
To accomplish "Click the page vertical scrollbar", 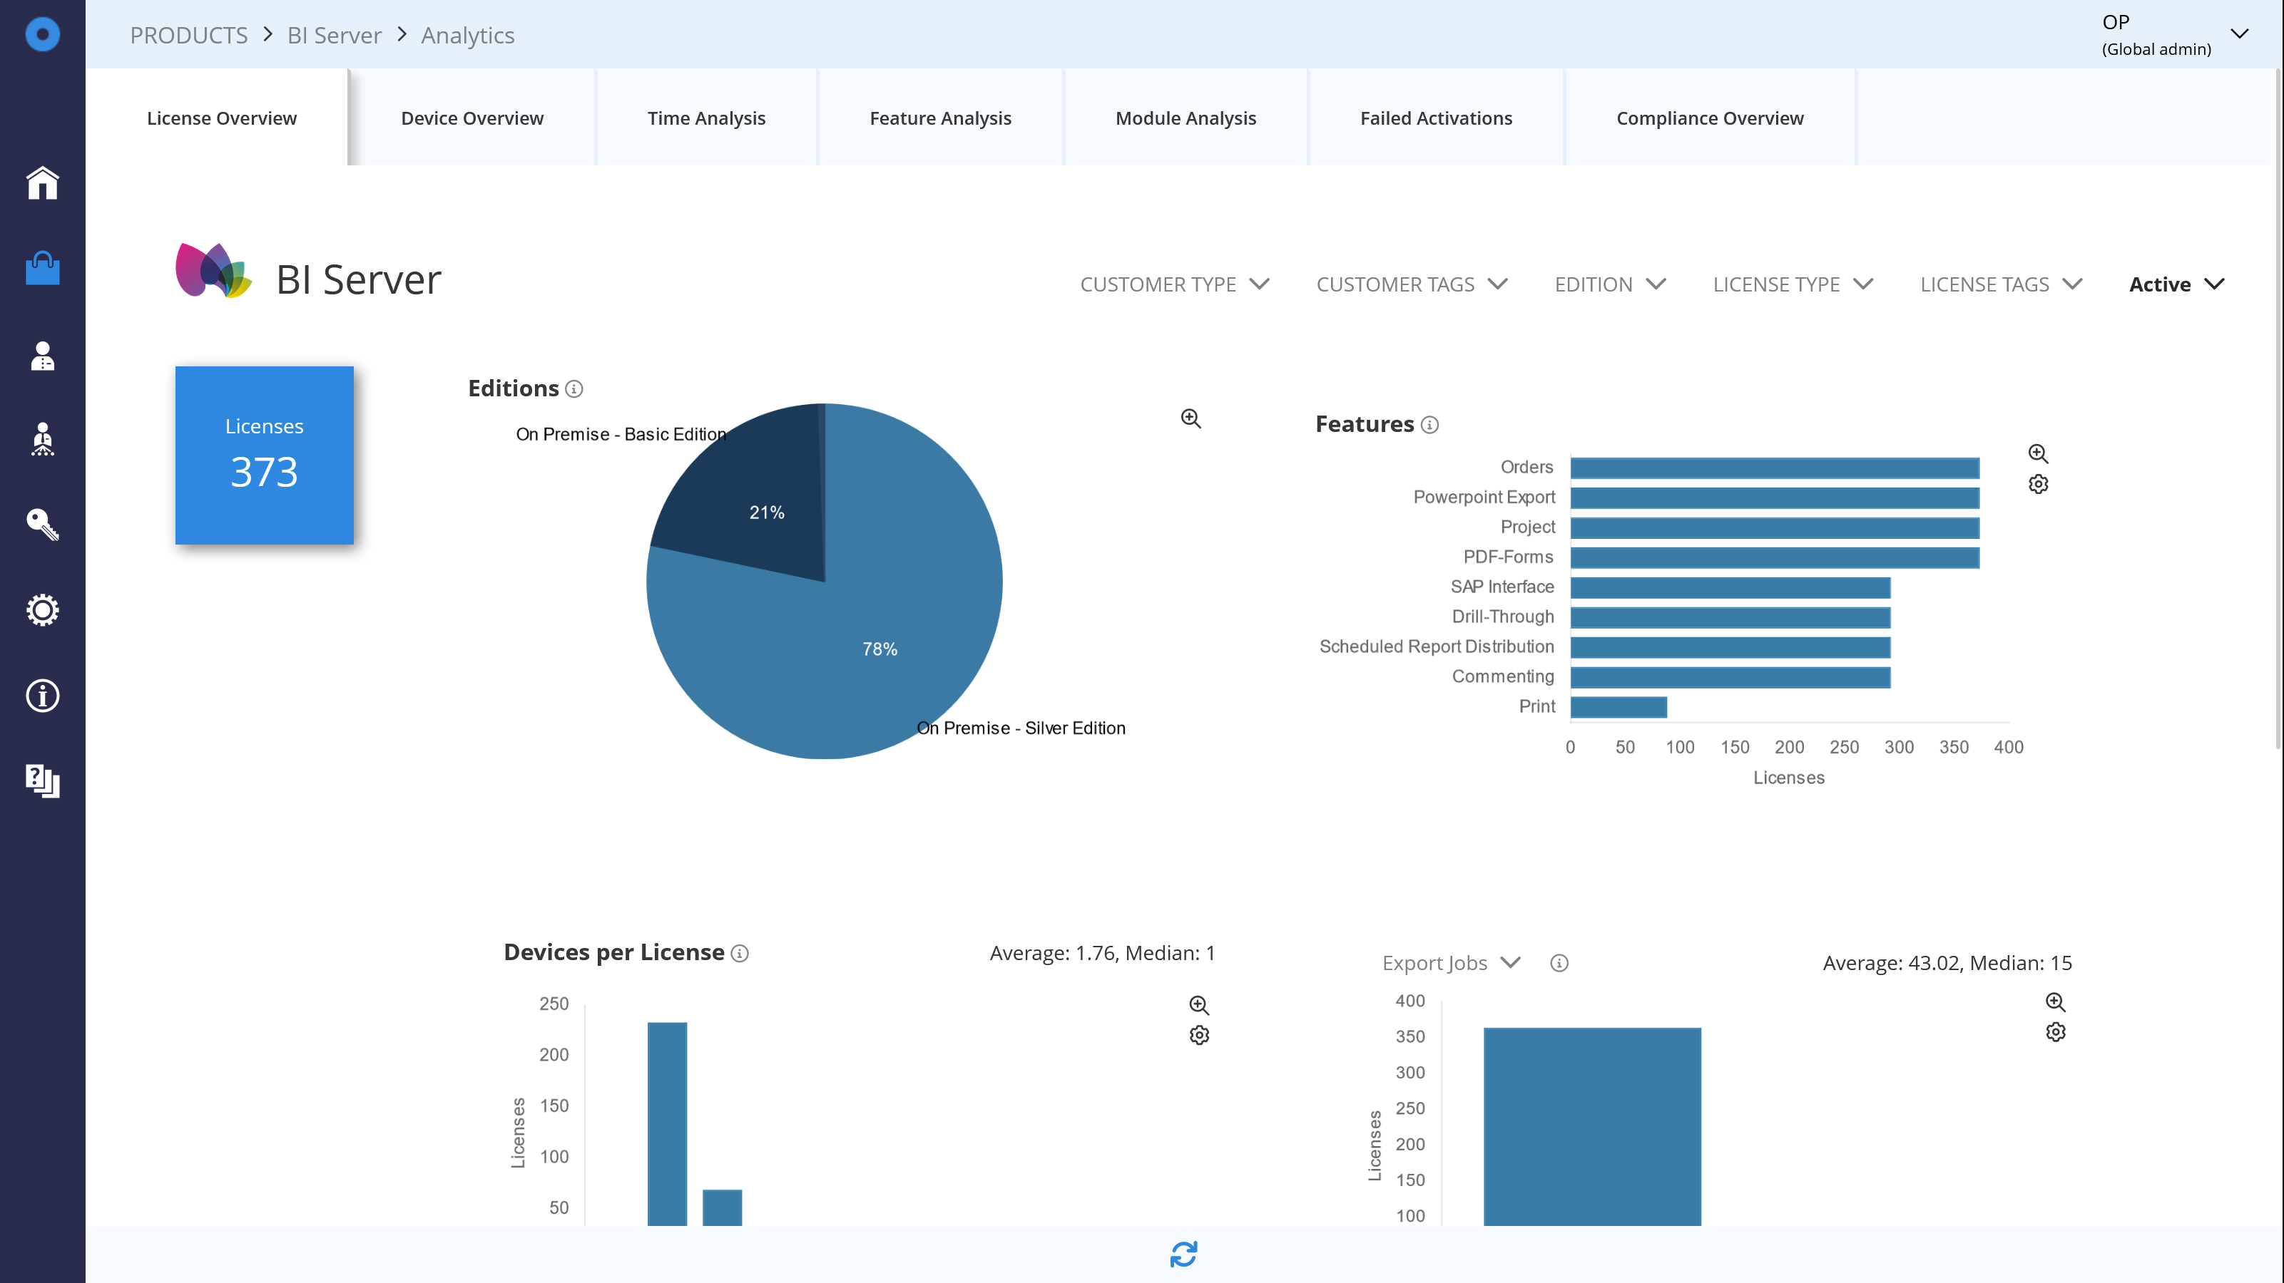I will tap(2279, 408).
